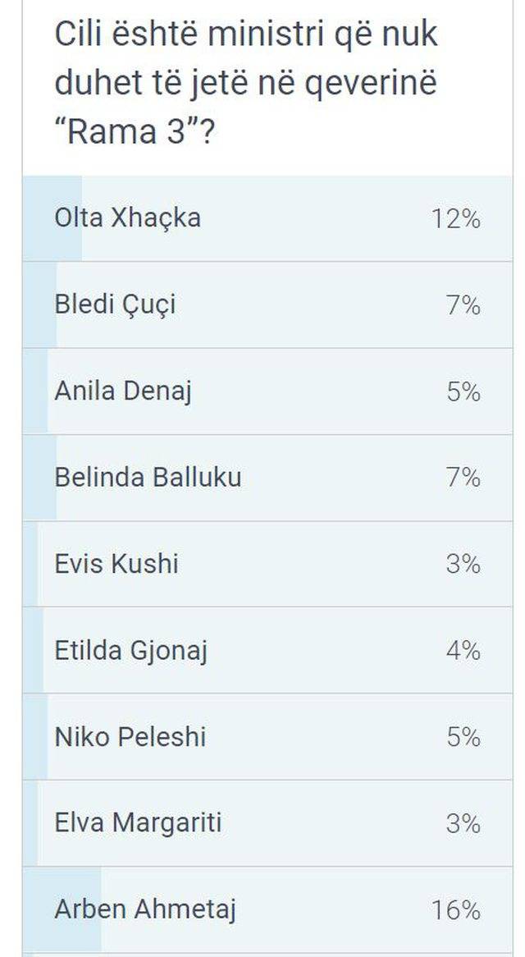Select Belinda Balluku poll row
Image resolution: width=525 pixels, height=957 pixels.
tap(267, 478)
